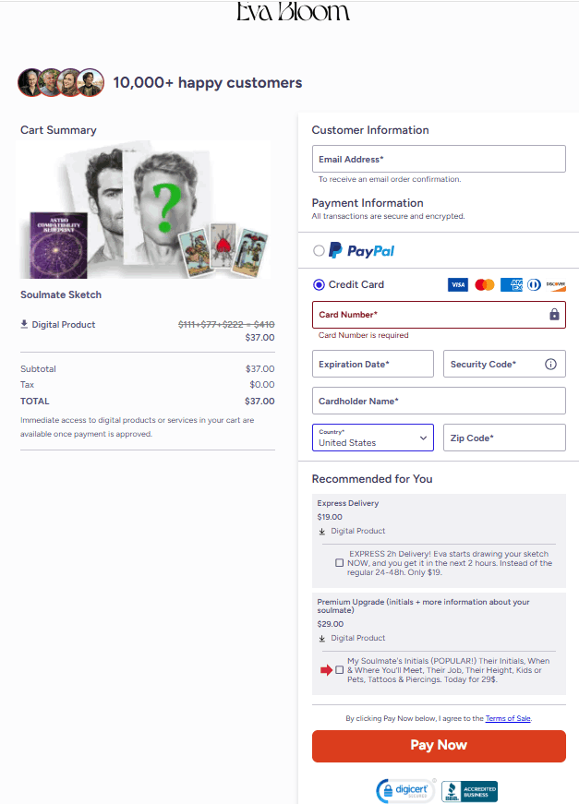The height and width of the screenshot is (804, 579).
Task: Click the Soulmate Sketch product image
Action: [144, 210]
